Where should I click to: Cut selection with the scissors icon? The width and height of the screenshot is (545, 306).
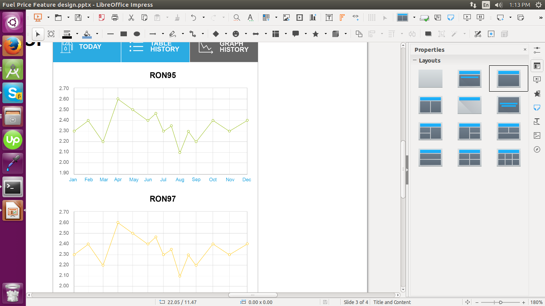click(x=131, y=18)
